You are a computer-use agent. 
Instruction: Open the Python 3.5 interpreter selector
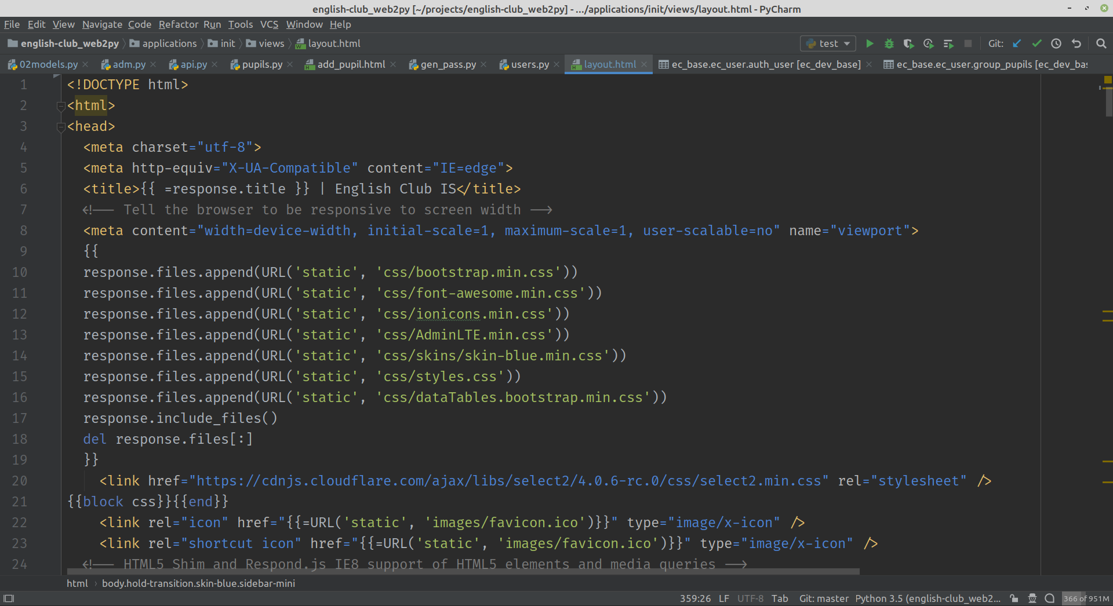pos(928,598)
